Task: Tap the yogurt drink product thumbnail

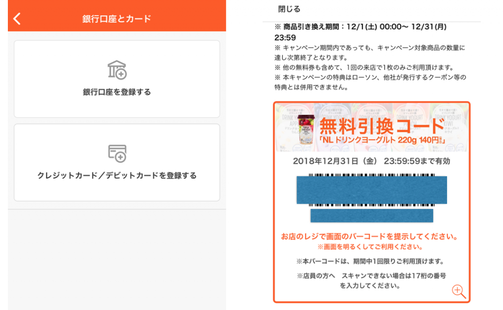Action: point(306,129)
